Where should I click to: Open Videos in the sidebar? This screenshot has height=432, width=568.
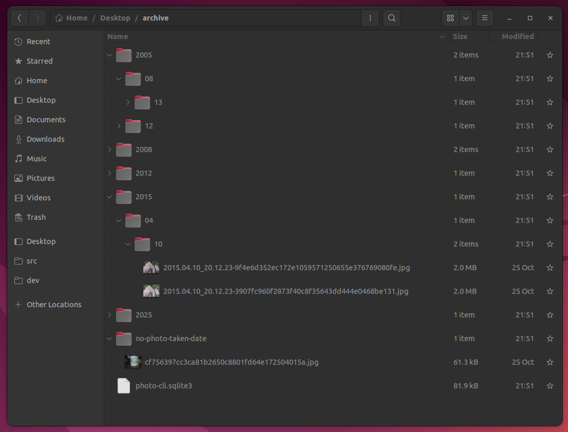55,198
